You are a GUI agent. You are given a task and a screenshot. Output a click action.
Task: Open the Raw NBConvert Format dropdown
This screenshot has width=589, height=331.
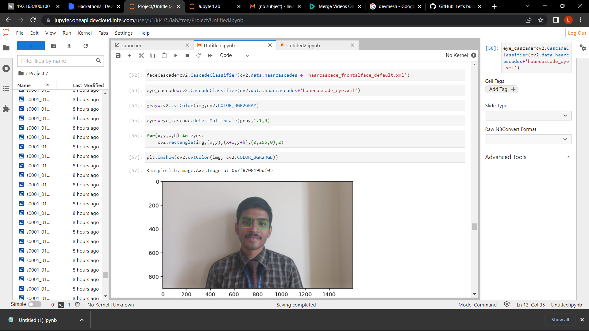(528, 139)
